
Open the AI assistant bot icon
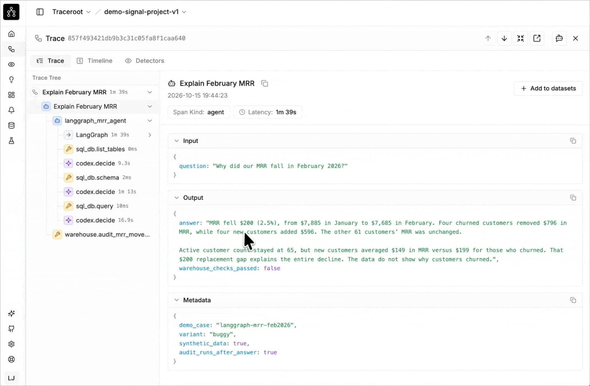[559, 38]
